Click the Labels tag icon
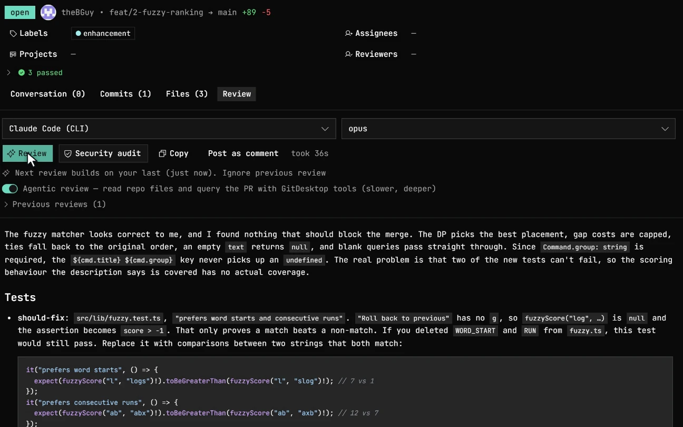This screenshot has width=683, height=427. coord(13,33)
